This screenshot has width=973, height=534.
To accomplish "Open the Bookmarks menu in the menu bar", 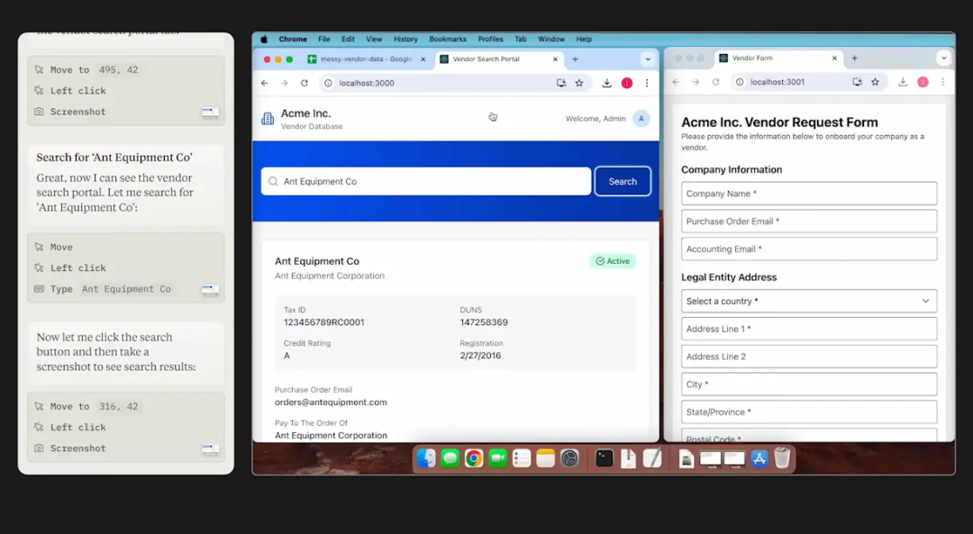I will pos(448,39).
